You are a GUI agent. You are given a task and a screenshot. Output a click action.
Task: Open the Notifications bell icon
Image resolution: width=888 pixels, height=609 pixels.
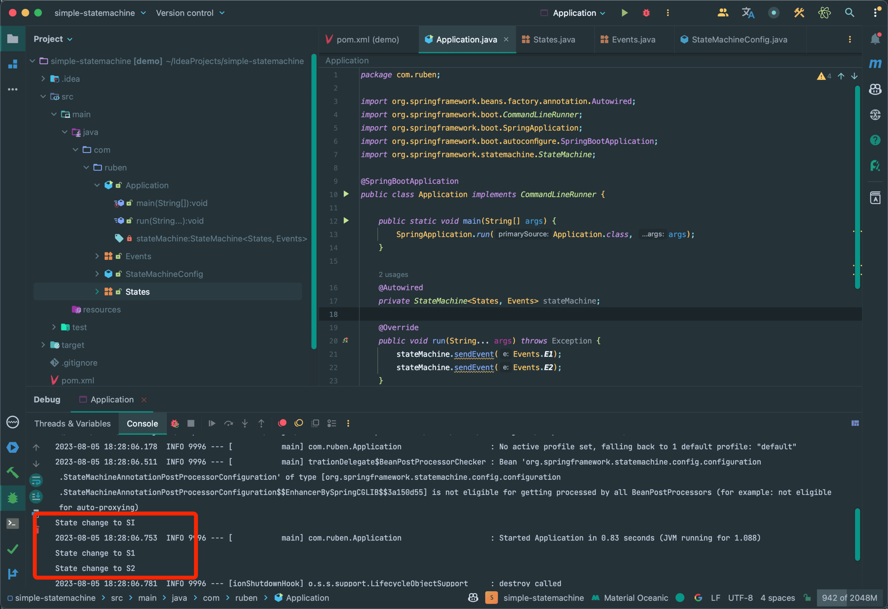click(x=875, y=39)
